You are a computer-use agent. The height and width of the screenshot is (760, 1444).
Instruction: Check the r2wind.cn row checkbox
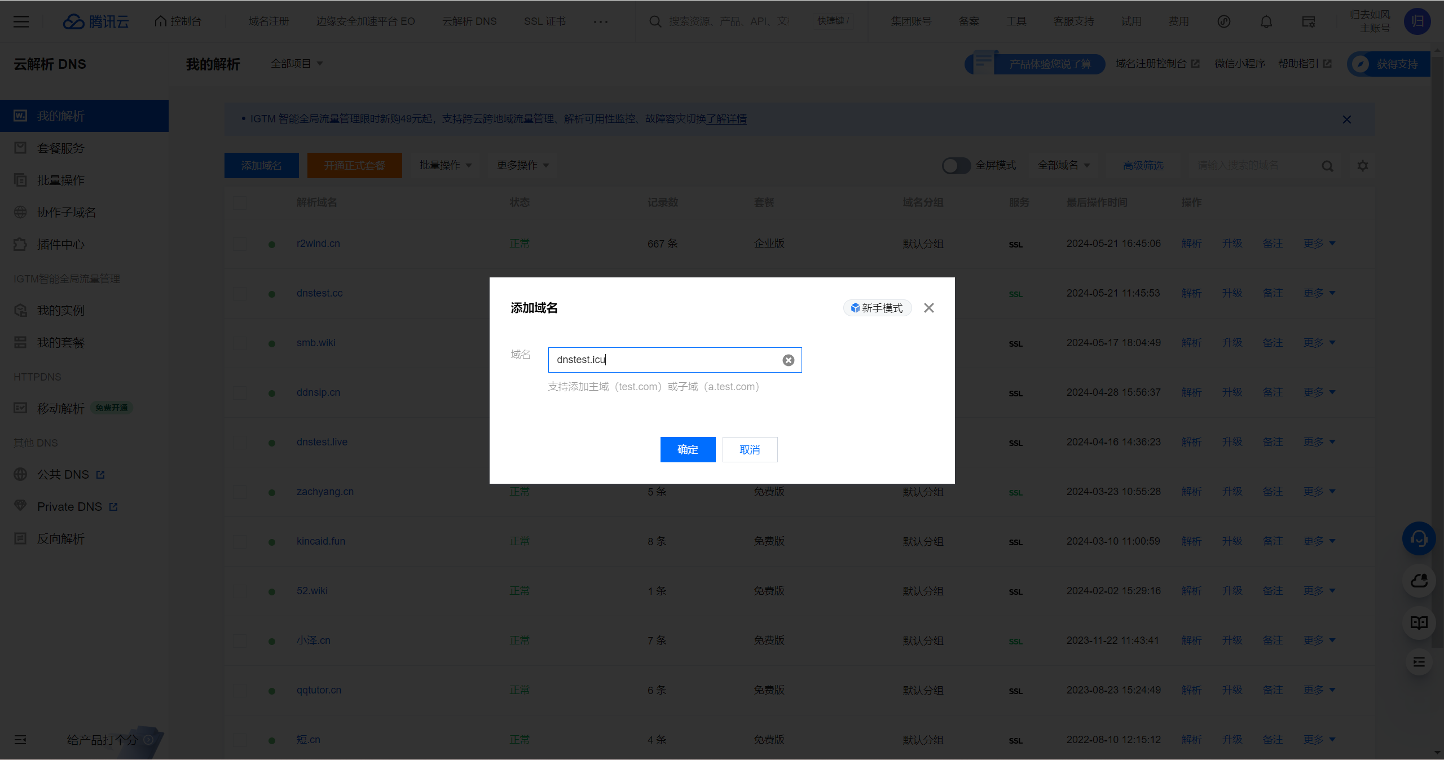pos(239,244)
